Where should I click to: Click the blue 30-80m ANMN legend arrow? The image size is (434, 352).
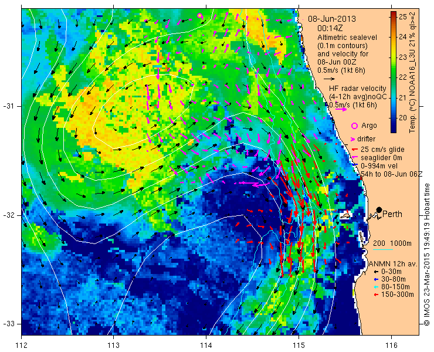[376, 279]
